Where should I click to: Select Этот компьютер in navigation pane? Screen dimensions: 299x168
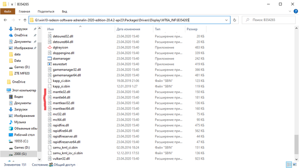tap(24, 90)
